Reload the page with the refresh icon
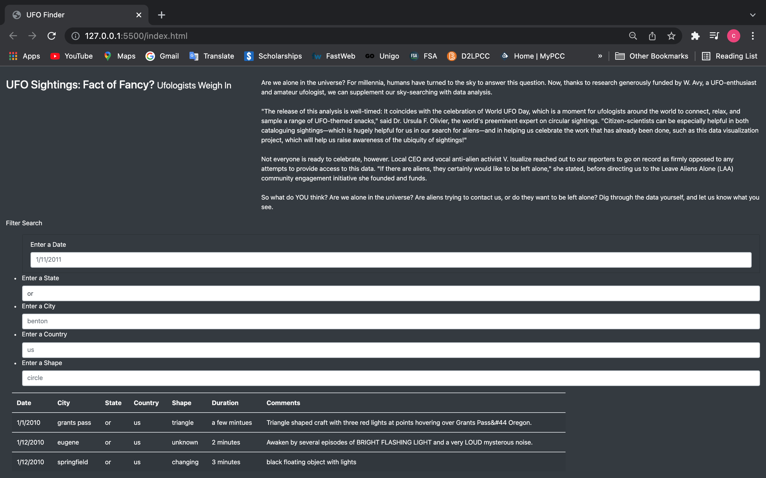 click(x=51, y=36)
